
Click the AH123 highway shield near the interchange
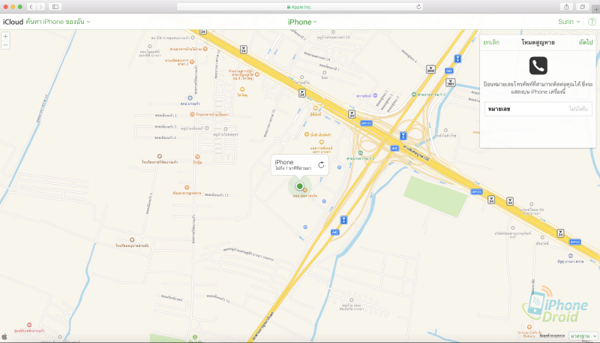[x=366, y=123]
